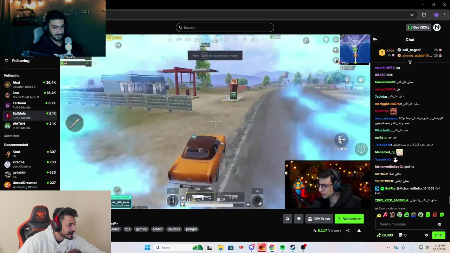Open OBS Studio from the taskbar
This screenshot has height=253, width=450.
pyautogui.click(x=303, y=247)
